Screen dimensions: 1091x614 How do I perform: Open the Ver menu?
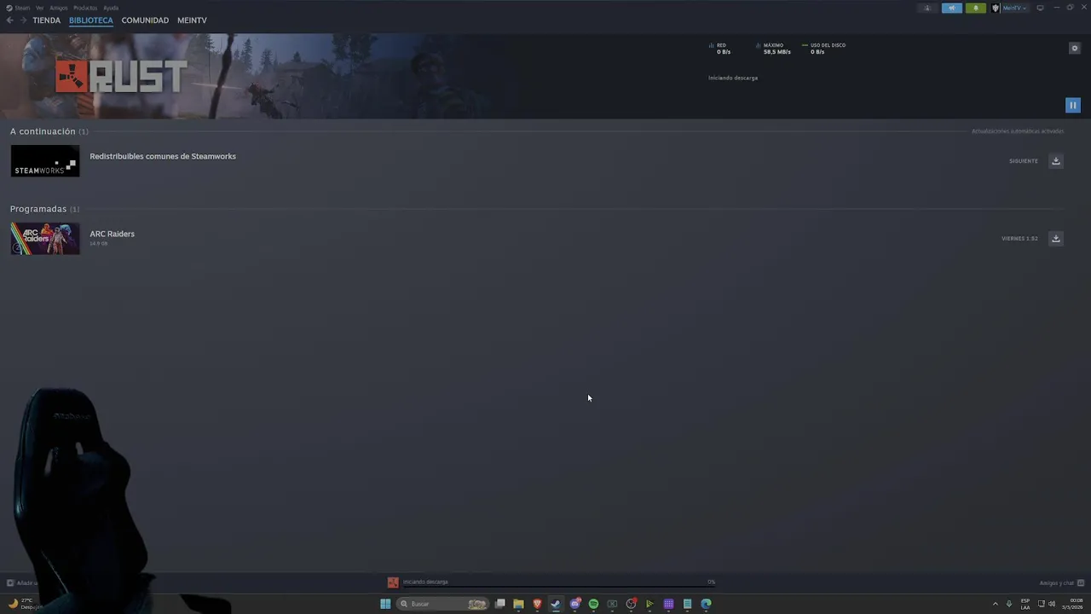click(39, 8)
